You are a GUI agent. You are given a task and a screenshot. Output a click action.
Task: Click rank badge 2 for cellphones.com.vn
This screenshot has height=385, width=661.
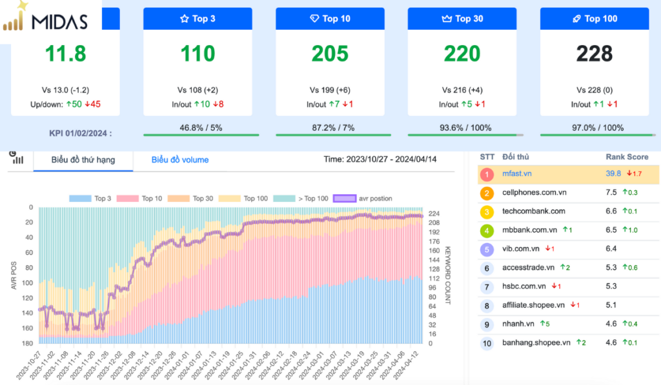coord(487,193)
